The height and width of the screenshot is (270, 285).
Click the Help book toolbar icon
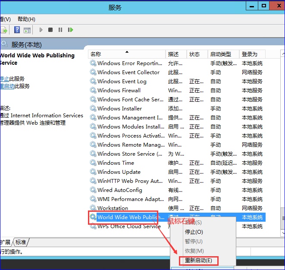17,30
